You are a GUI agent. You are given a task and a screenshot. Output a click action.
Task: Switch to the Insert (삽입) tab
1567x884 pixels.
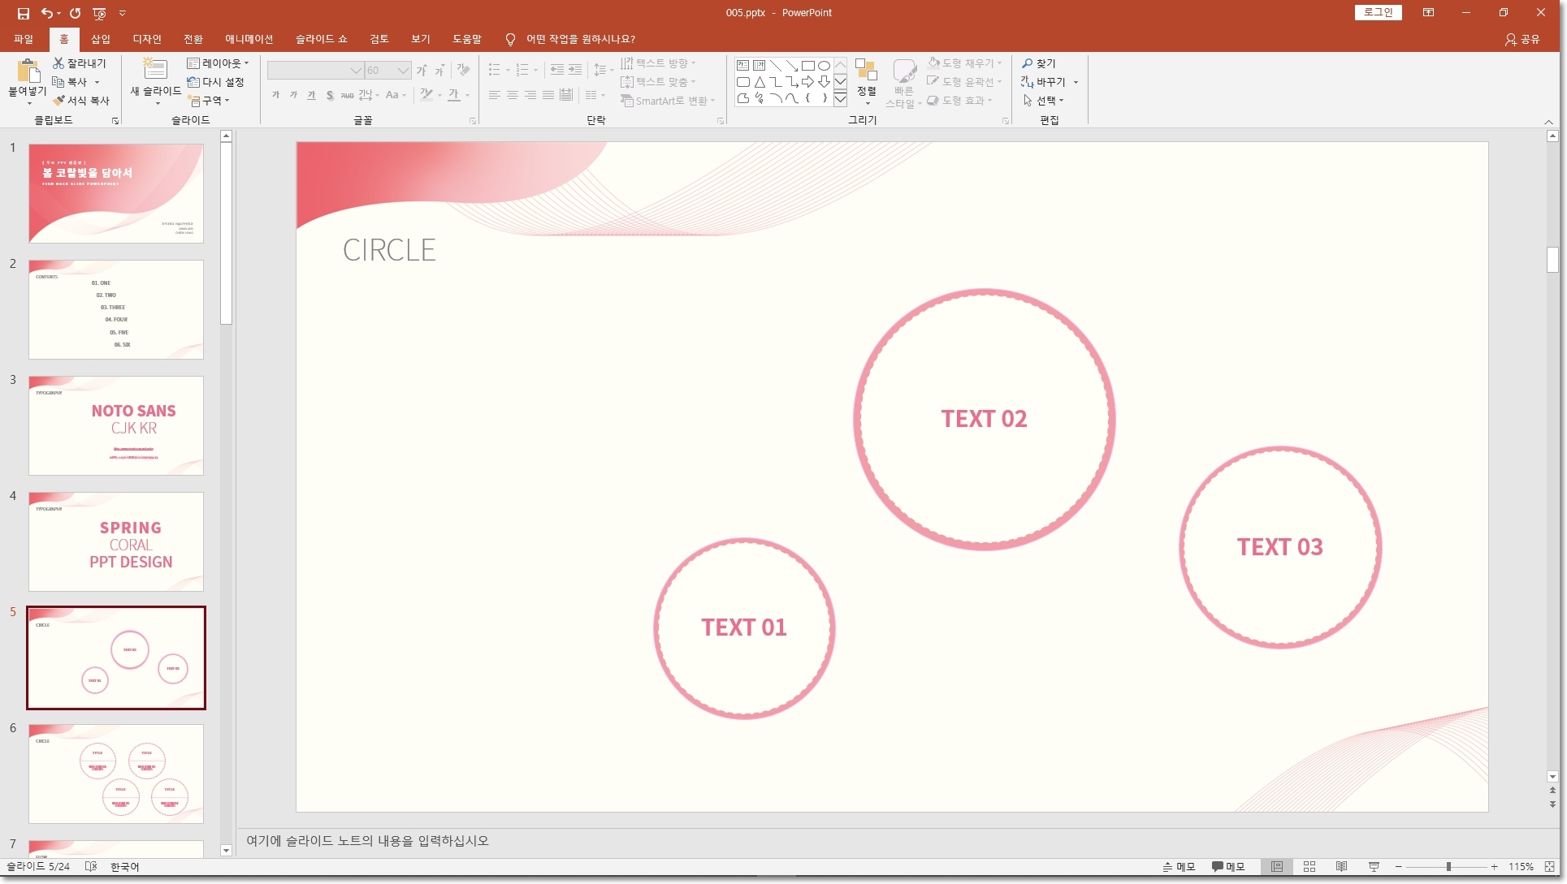point(101,39)
